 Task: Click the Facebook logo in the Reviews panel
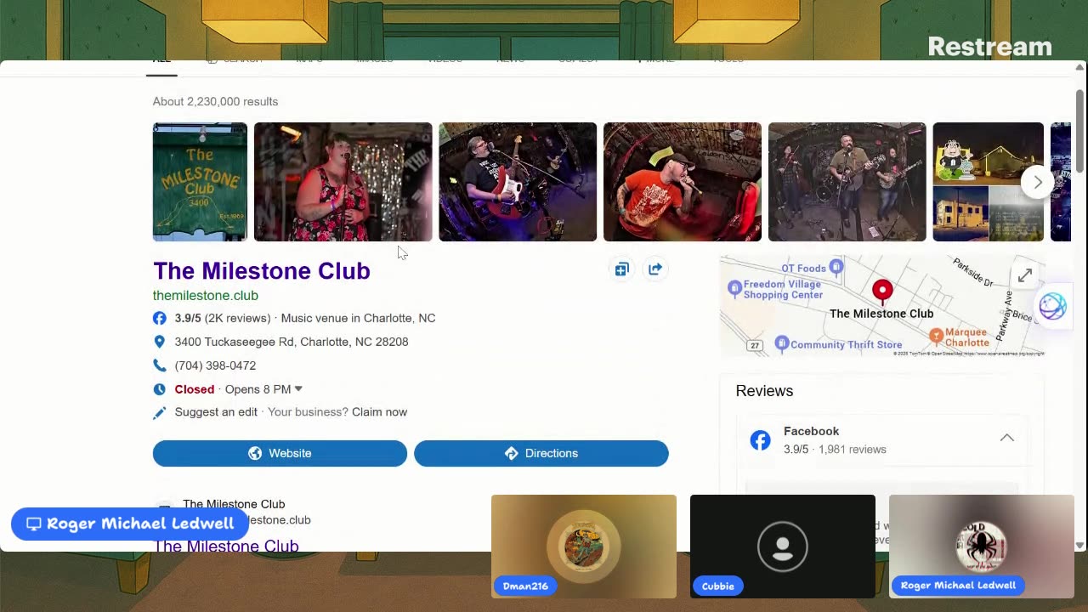760,440
